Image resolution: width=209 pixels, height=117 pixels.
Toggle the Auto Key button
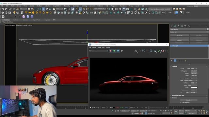tap(181, 111)
